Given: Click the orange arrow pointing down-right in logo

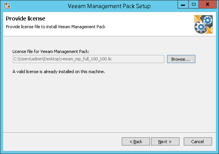Looking at the screenshot, I should click(209, 30).
